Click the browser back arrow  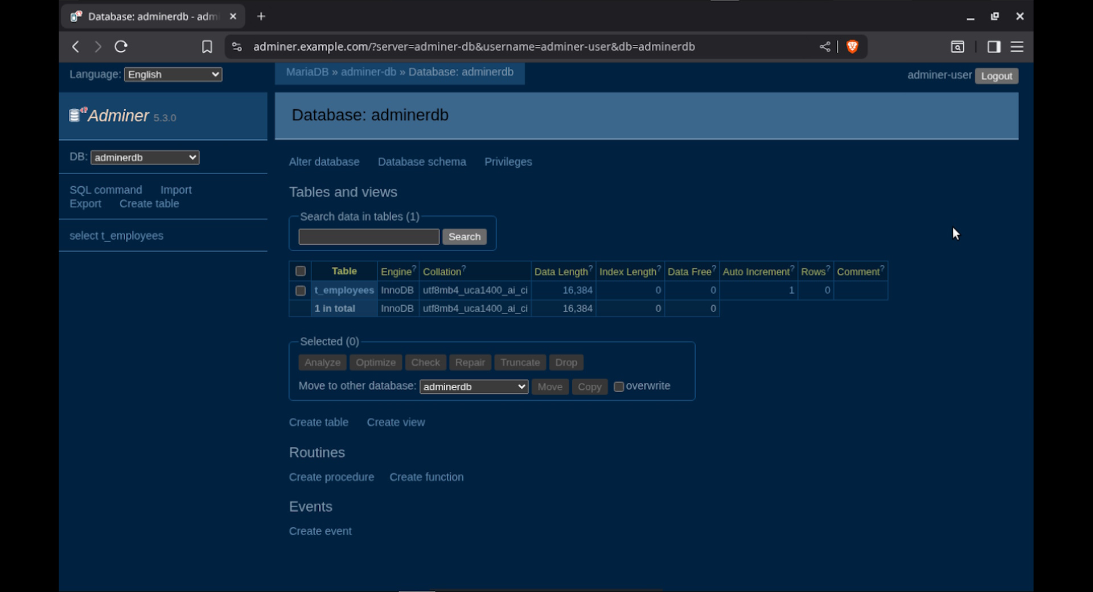tap(75, 47)
